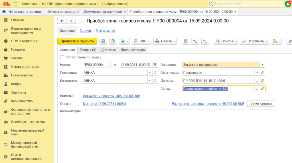Switch to Дополнительно tab

tap(133, 50)
